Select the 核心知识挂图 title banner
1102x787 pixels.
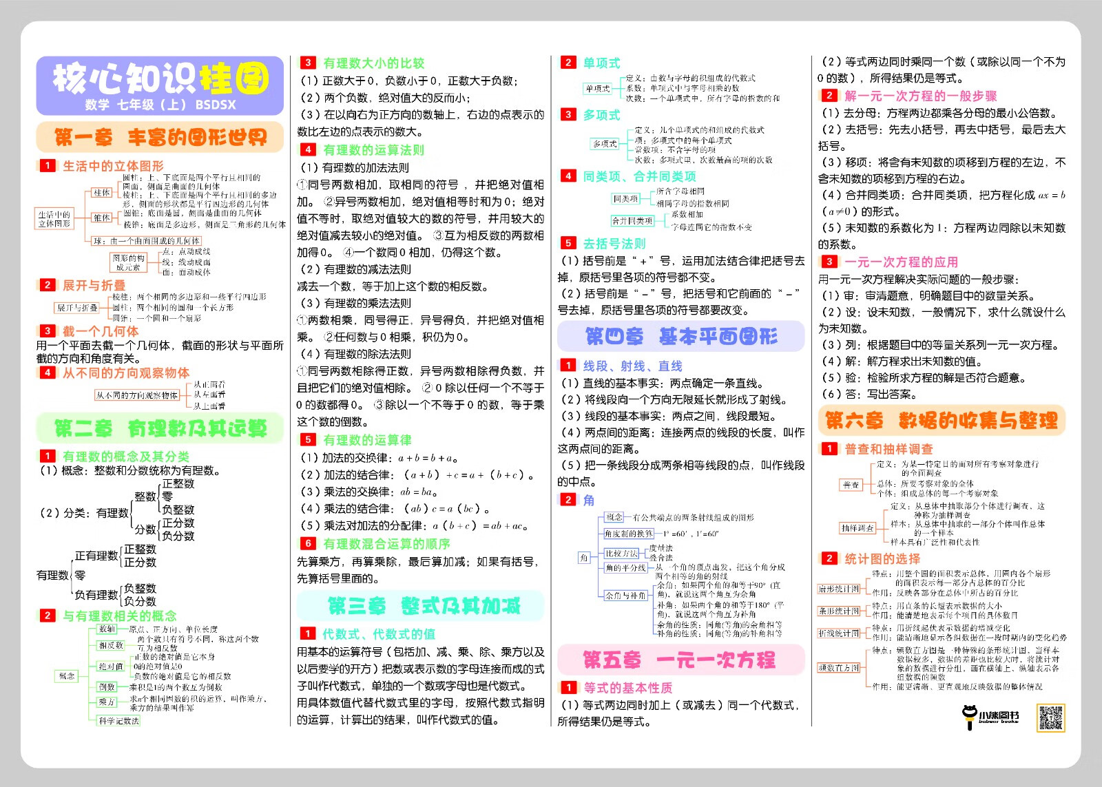point(160,85)
